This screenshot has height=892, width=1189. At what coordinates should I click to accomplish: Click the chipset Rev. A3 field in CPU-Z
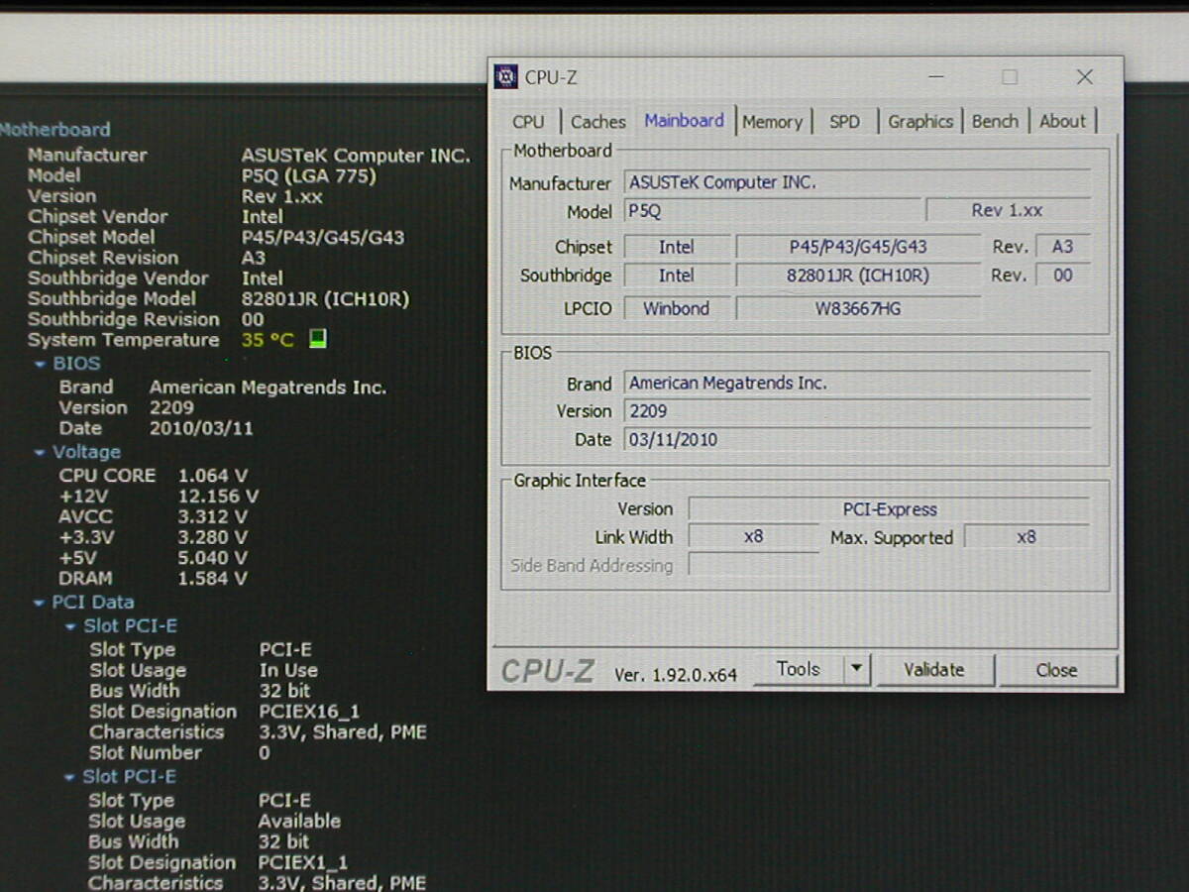pos(1063,247)
